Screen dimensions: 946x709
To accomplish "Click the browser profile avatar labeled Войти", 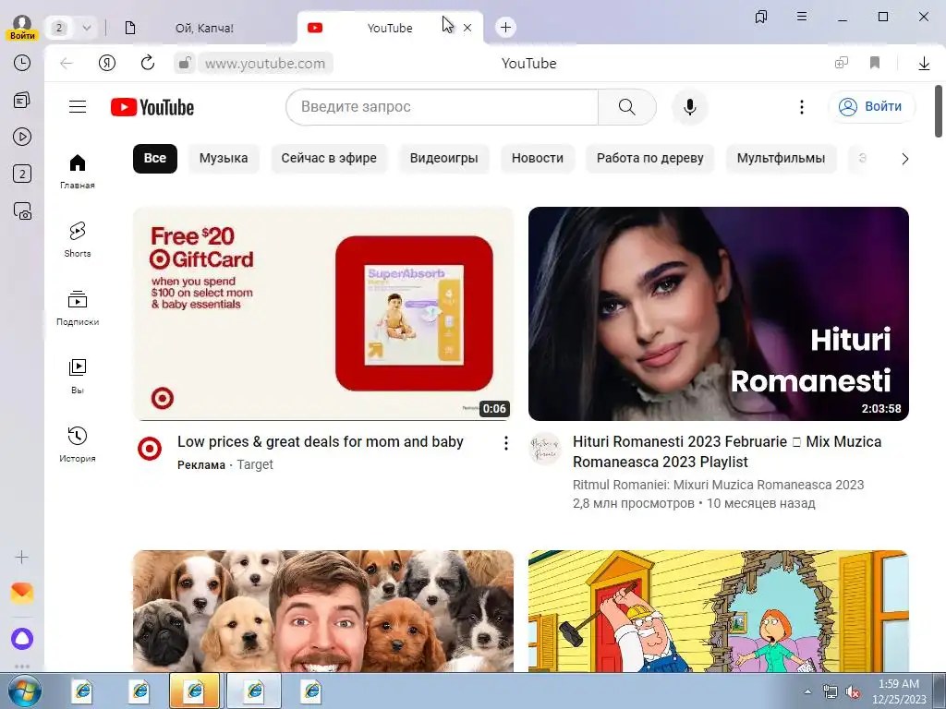I will pyautogui.click(x=22, y=27).
